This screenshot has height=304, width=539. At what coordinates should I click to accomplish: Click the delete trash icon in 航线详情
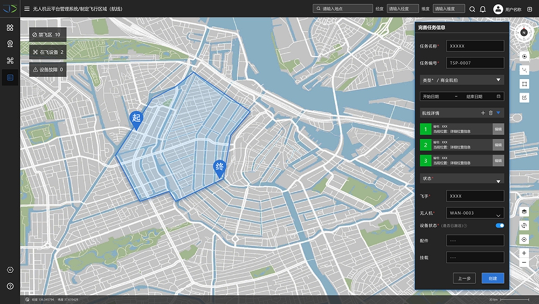(x=490, y=113)
